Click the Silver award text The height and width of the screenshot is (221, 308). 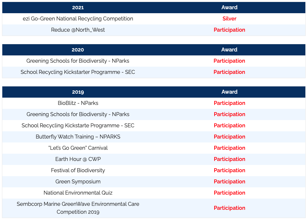229,19
